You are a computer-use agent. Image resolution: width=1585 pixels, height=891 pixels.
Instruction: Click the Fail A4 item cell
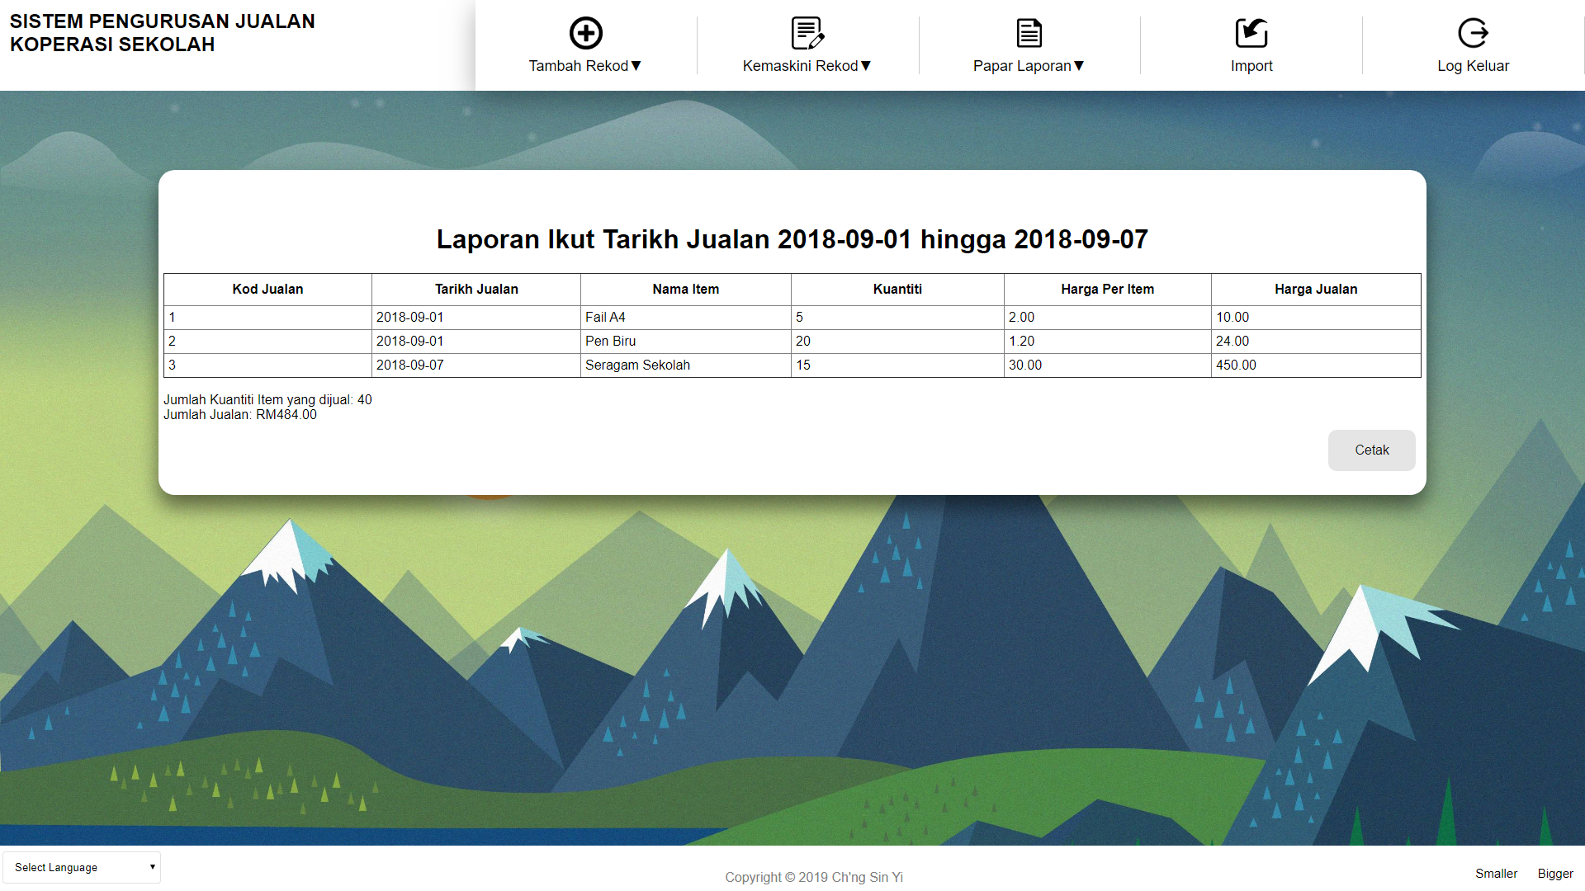tap(605, 318)
